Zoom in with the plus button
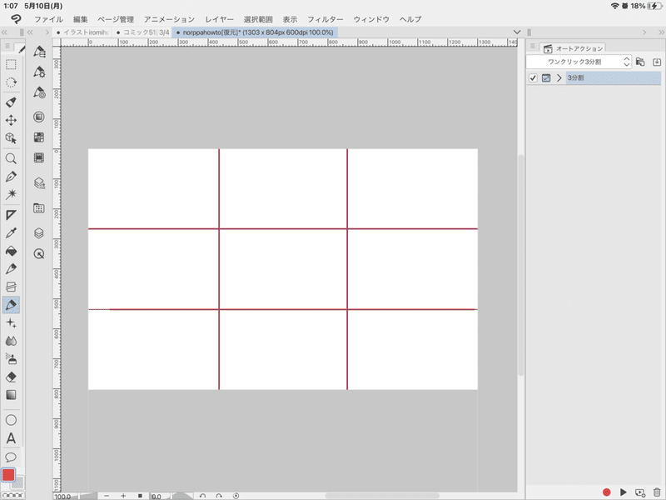The height and width of the screenshot is (500, 666). tap(123, 496)
